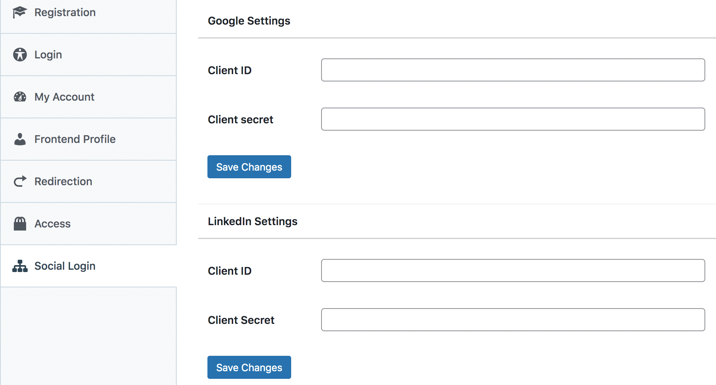Click the Google Client secret label
Viewport: 716px width, 385px height.
[240, 119]
